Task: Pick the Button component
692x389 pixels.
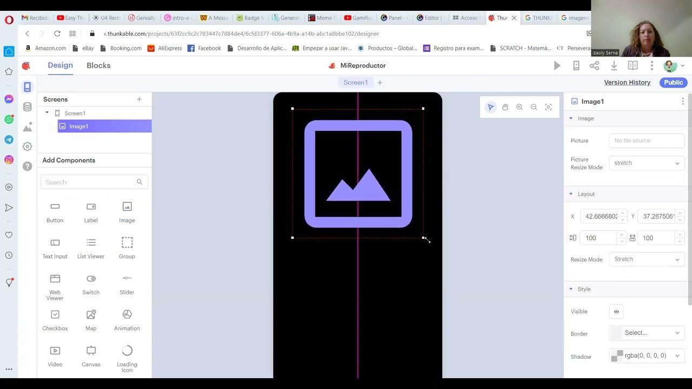Action: pos(55,213)
